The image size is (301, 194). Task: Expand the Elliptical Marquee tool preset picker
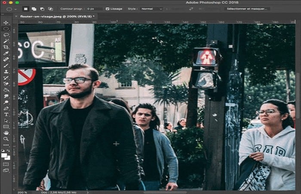(x=16, y=9)
